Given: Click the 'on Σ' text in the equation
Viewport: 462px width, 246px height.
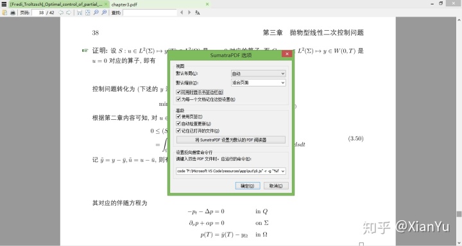Looking at the screenshot, I should (x=262, y=223).
